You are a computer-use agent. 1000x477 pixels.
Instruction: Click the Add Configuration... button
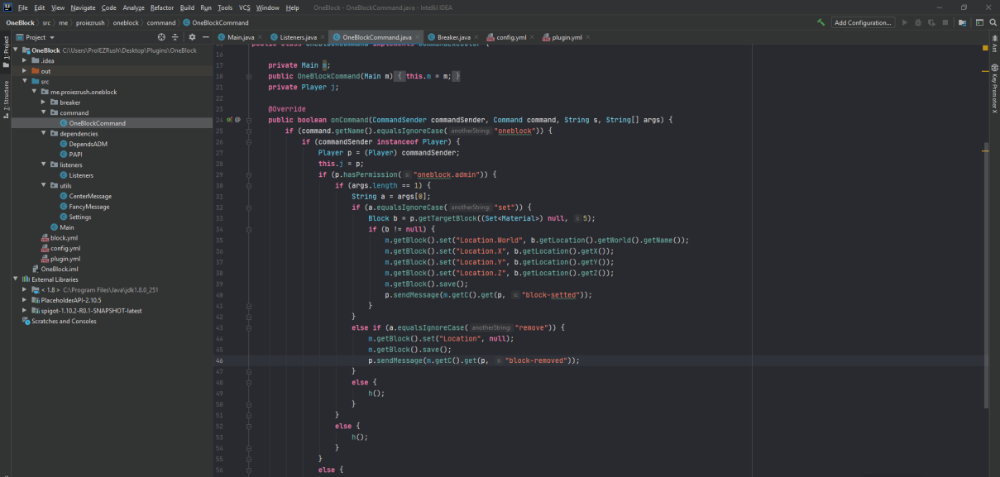pyautogui.click(x=863, y=22)
